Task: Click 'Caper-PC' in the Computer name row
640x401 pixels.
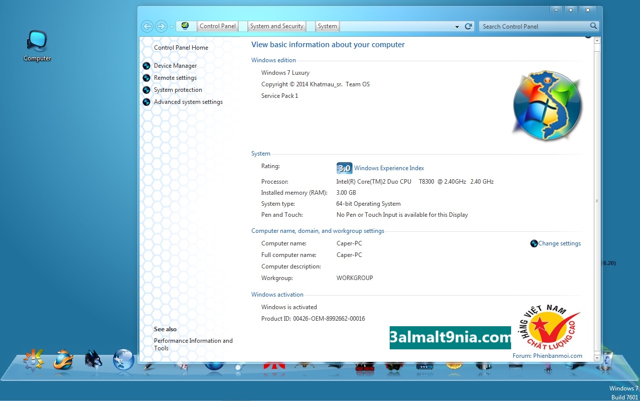Action: coord(349,243)
